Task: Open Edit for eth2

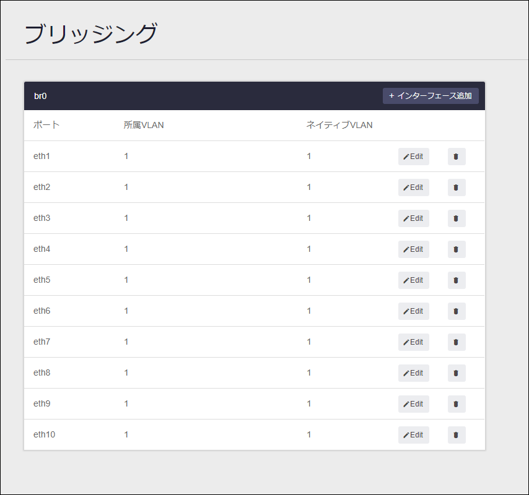Action: tap(414, 187)
